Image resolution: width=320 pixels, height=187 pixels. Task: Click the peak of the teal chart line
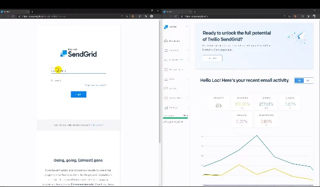[257, 135]
